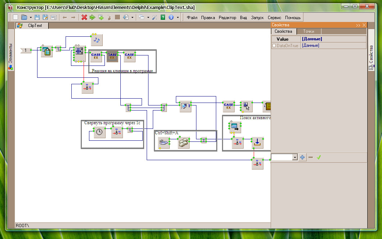
Task: Expand the blue info icon dropdown arrow
Action: coord(178,17)
